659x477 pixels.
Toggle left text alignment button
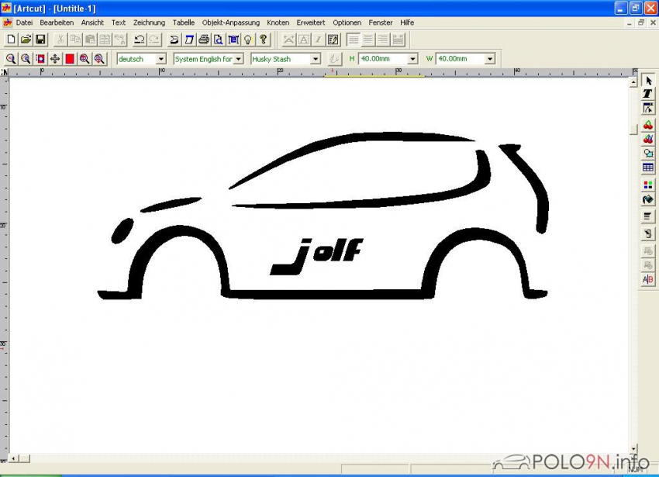[354, 40]
